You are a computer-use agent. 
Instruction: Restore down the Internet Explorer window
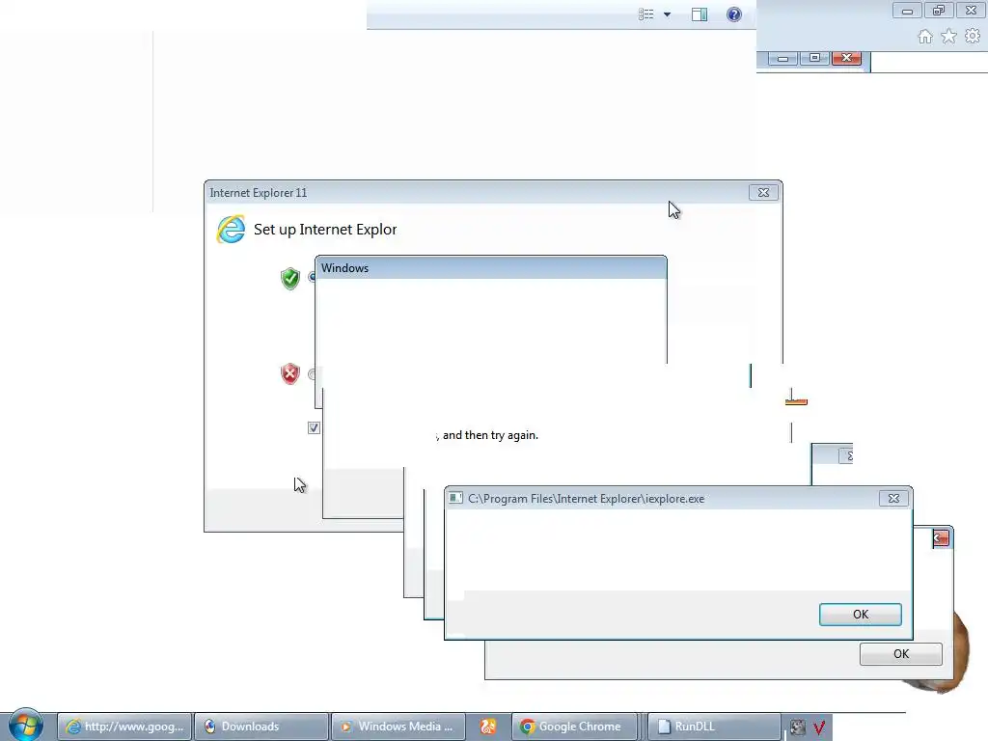[939, 11]
